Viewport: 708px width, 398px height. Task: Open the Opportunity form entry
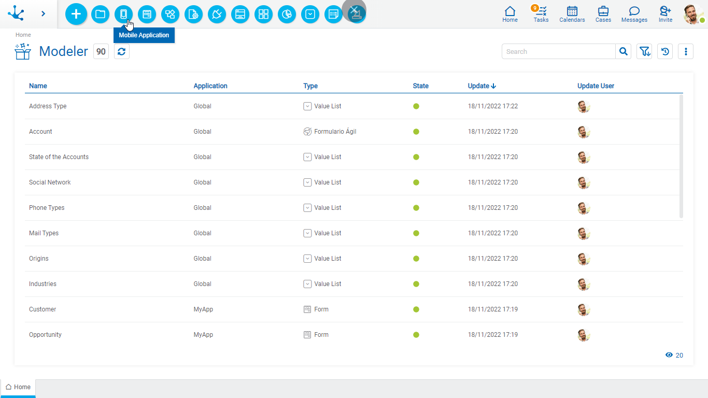click(x=45, y=335)
